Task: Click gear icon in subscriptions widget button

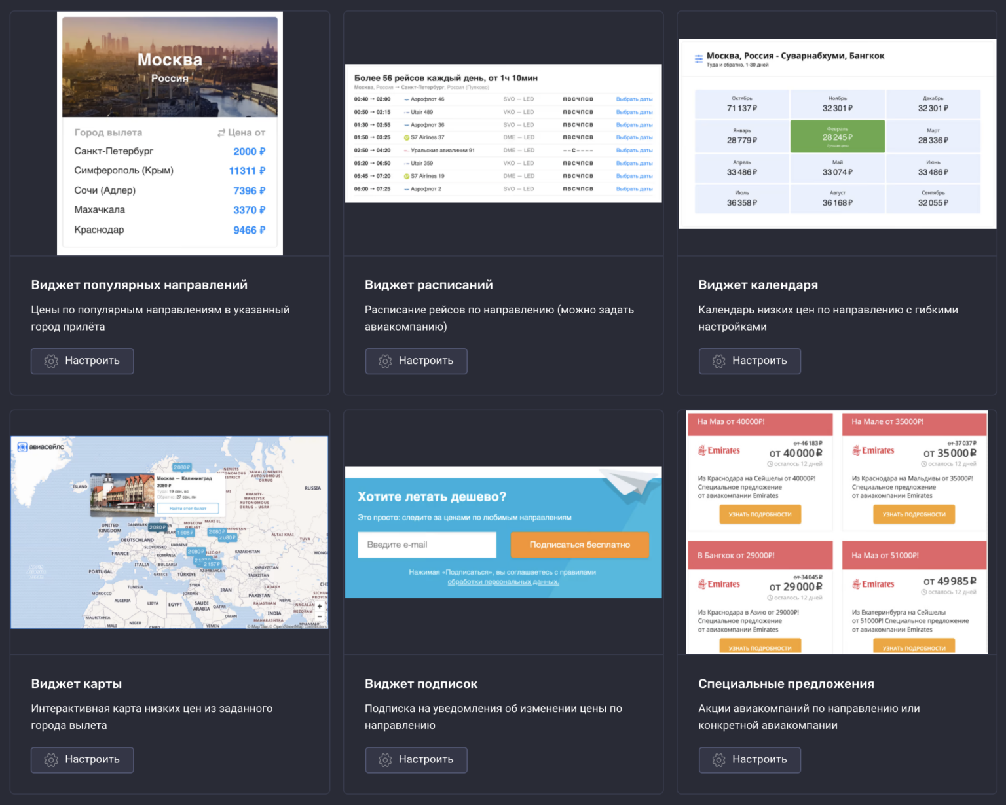Action: coord(385,760)
